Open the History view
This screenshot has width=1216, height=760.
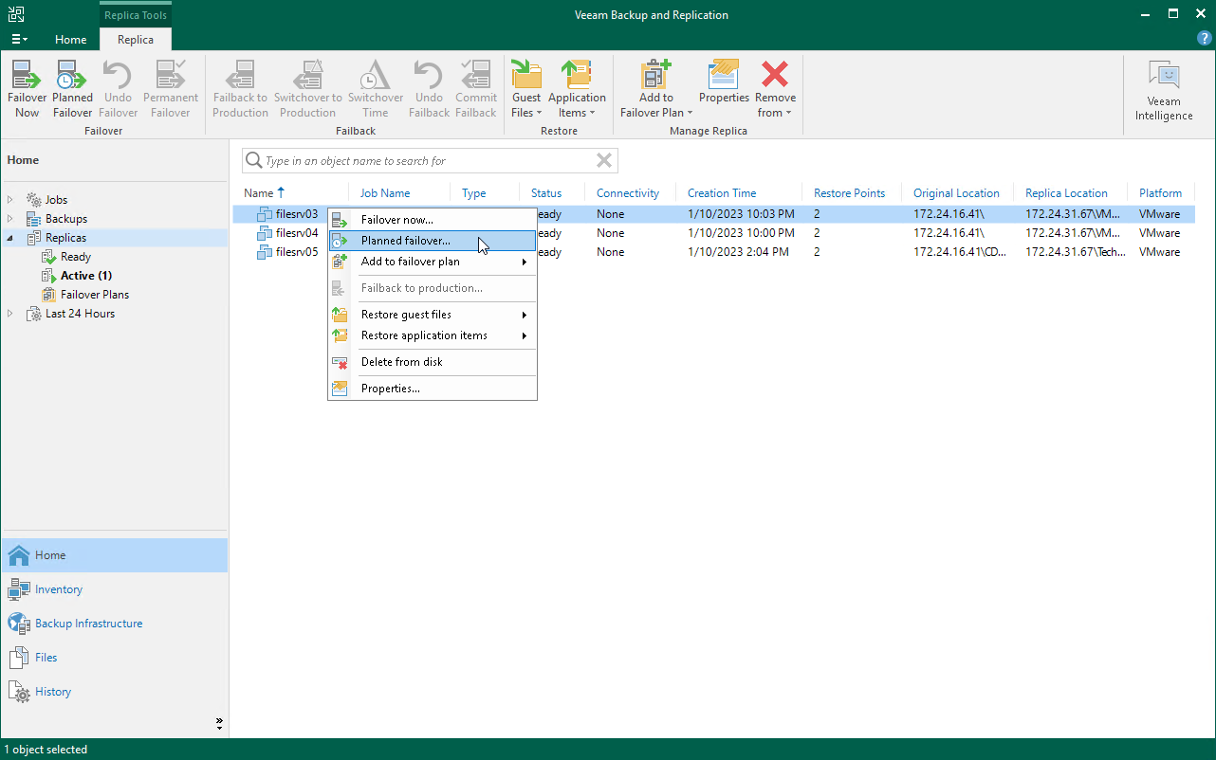(115, 692)
